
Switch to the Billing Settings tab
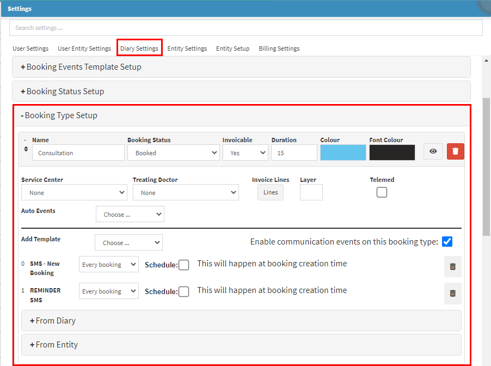click(x=279, y=48)
